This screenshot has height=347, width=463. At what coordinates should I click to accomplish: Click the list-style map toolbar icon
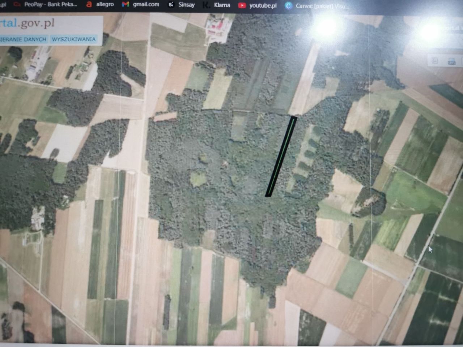pos(435,61)
